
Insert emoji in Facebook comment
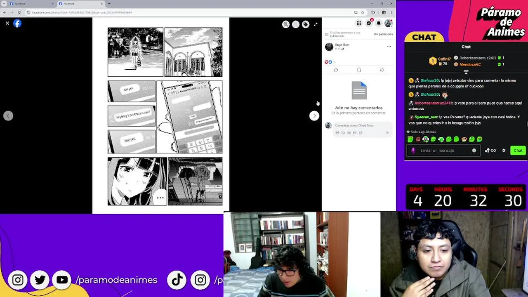[x=343, y=133]
